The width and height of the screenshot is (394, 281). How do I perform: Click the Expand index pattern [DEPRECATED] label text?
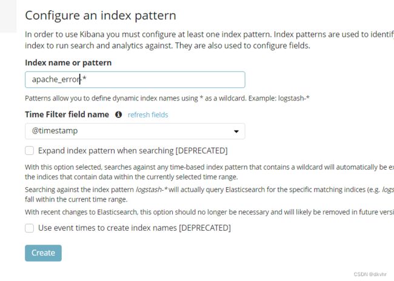[133, 151]
